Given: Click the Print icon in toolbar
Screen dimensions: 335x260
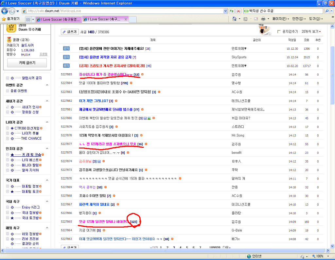Looking at the screenshot, I should [263, 19].
